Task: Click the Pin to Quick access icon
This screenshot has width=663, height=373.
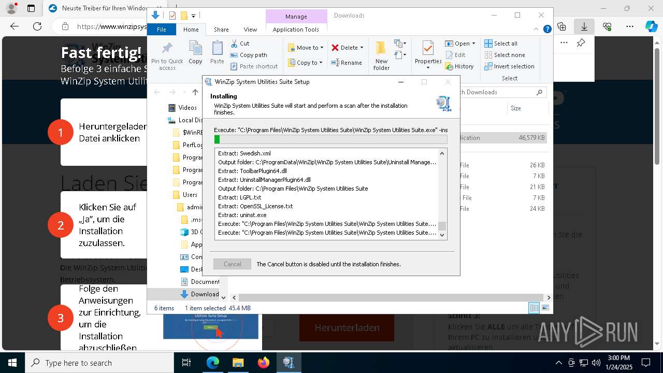Action: (x=167, y=49)
